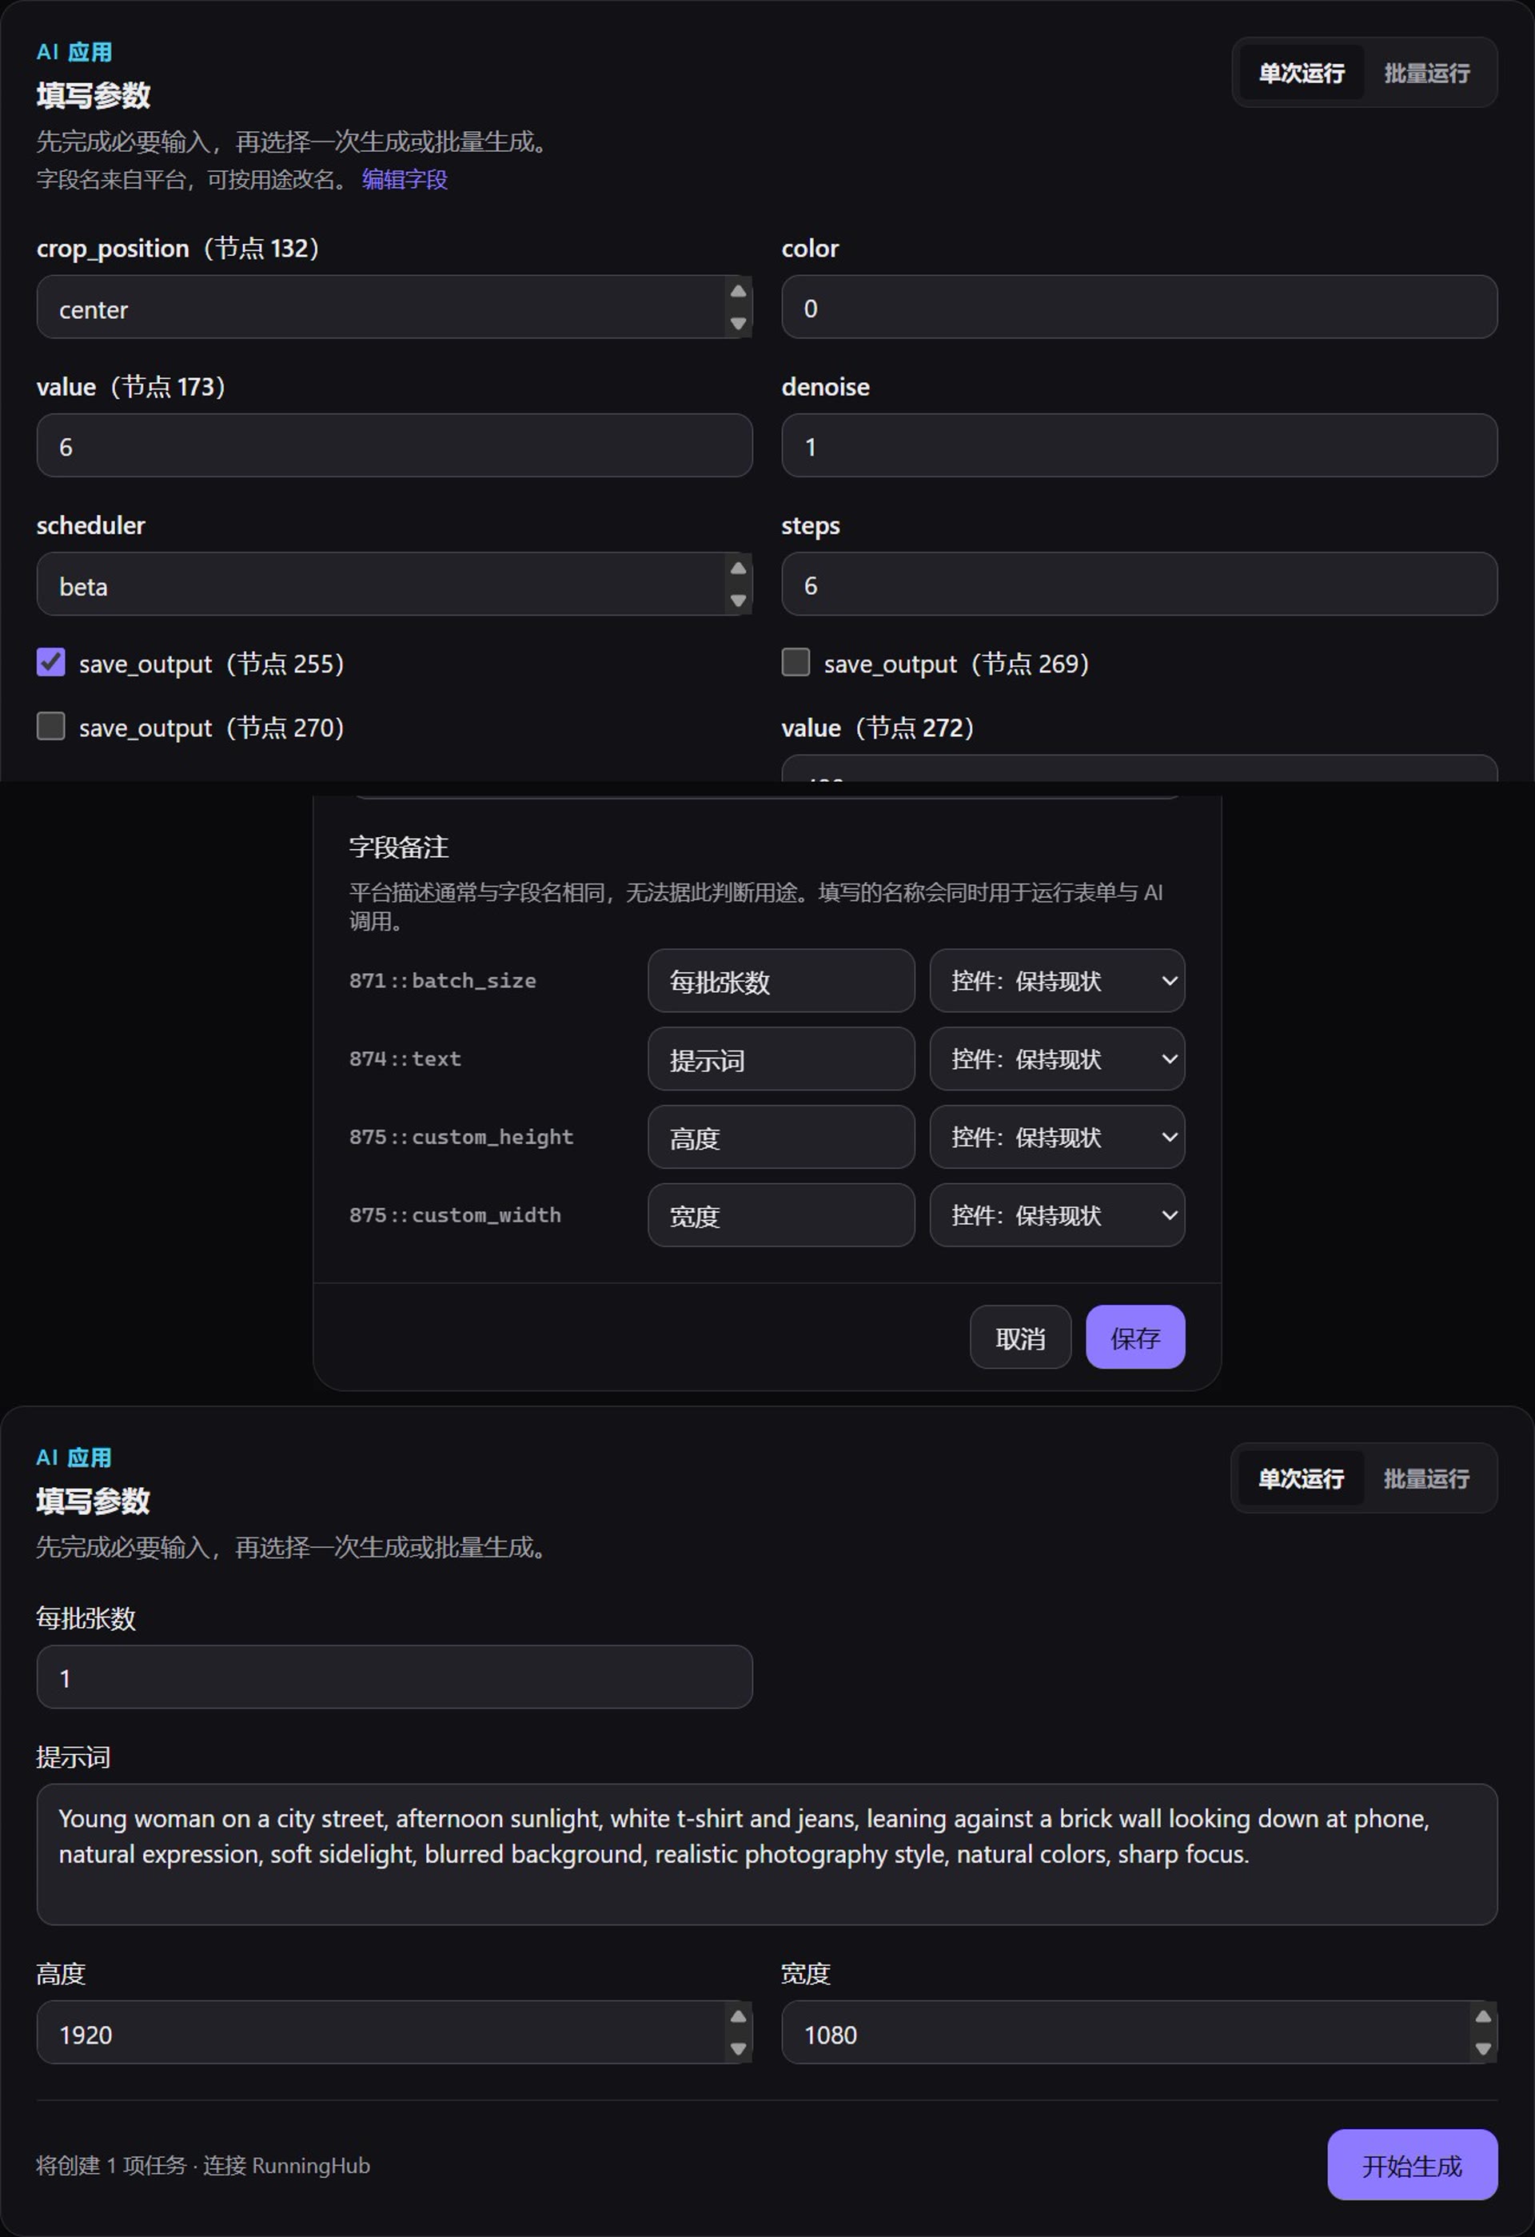Select 单次运行 tab in top panel
Screen dimensions: 1535x2237
pos(1301,74)
